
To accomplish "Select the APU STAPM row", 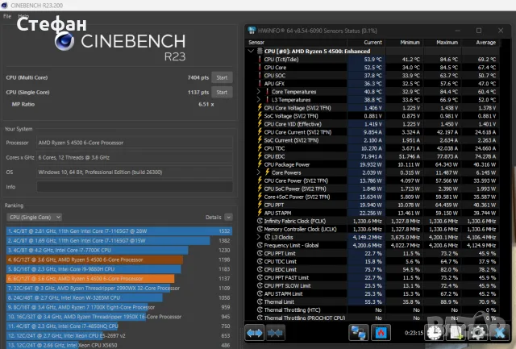I will pyautogui.click(x=372, y=213).
